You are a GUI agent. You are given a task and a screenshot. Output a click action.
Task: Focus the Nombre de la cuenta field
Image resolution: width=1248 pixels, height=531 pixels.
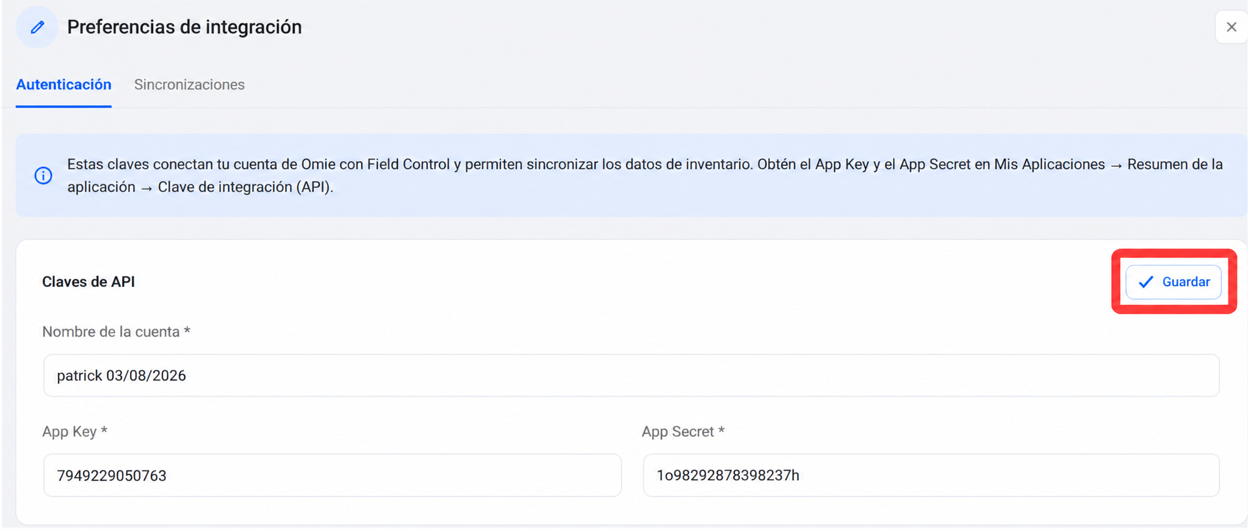[x=631, y=375]
